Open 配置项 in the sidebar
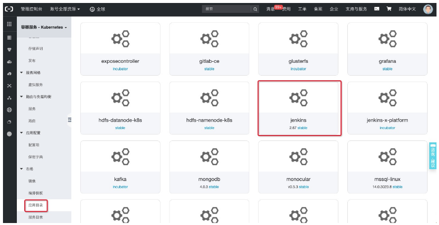Image resolution: width=439 pixels, height=225 pixels. [x=34, y=145]
